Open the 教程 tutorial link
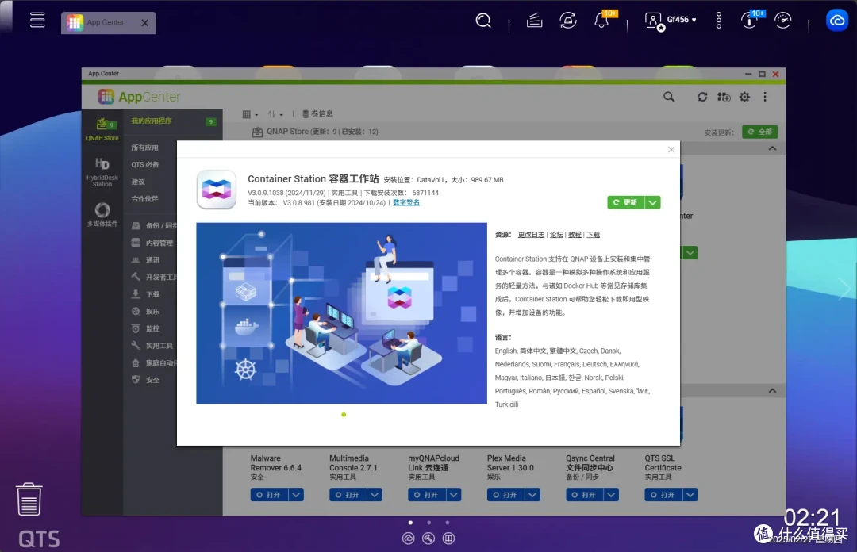 (575, 235)
